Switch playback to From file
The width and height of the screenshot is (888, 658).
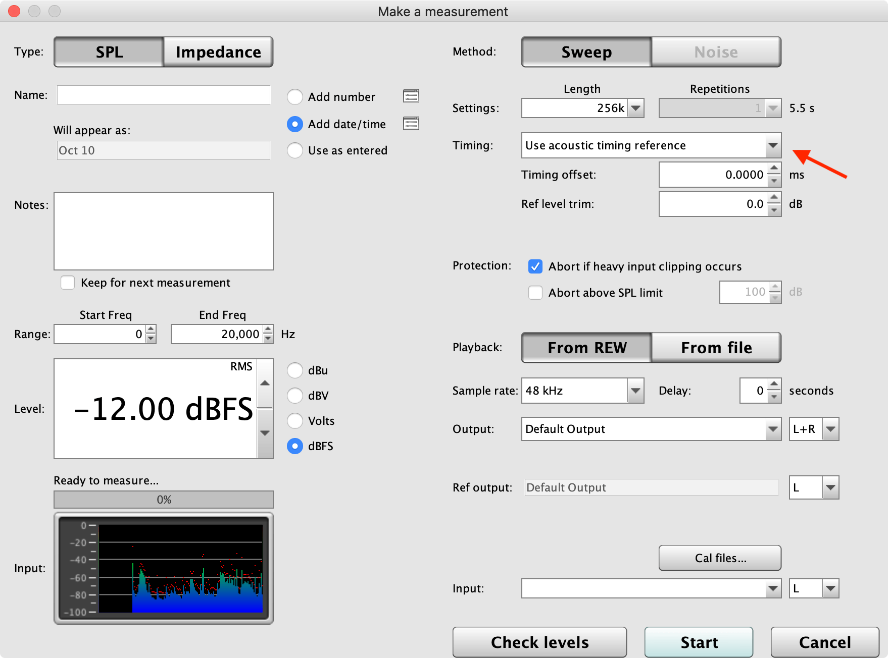tap(716, 348)
